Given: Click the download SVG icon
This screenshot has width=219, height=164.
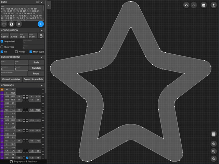Looking at the screenshot, I should [x=213, y=5].
